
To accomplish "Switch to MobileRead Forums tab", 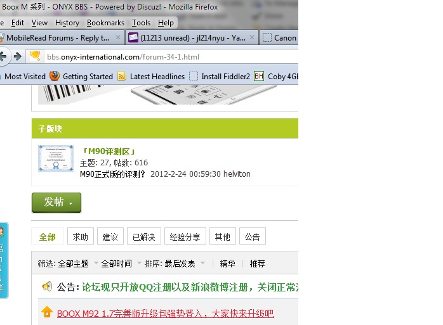I will (x=58, y=38).
